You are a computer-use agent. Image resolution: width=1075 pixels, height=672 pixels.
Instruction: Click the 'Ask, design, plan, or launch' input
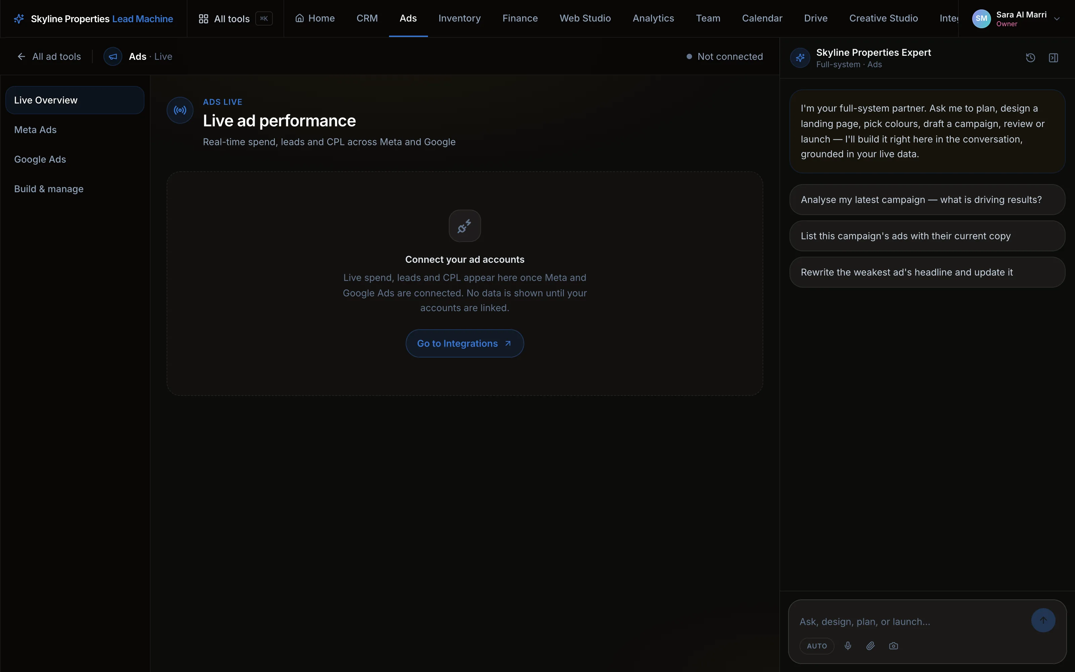pos(911,621)
